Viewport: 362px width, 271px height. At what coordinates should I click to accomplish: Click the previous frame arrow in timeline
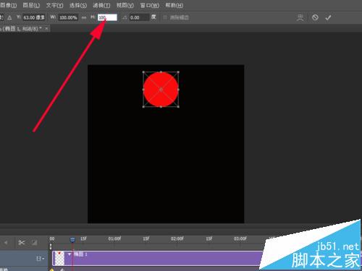[x=6, y=242]
